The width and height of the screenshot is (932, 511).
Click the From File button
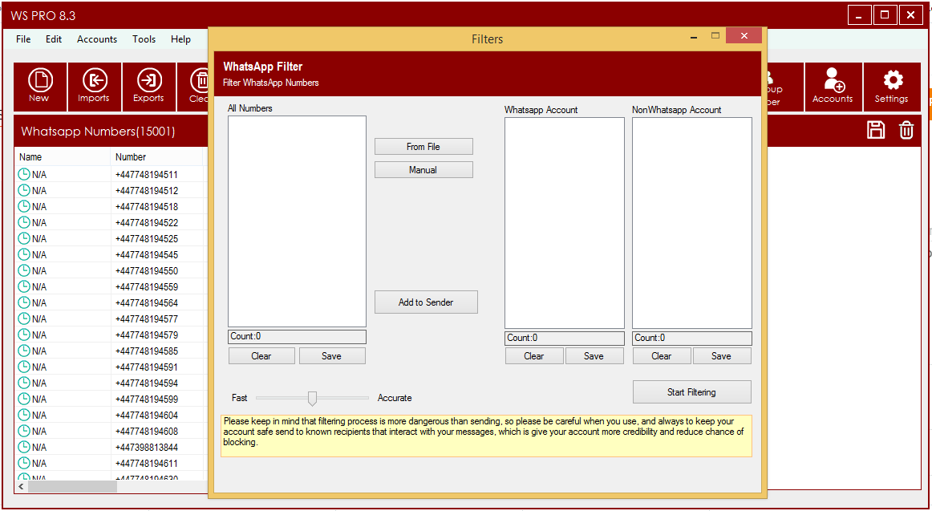pyautogui.click(x=423, y=147)
